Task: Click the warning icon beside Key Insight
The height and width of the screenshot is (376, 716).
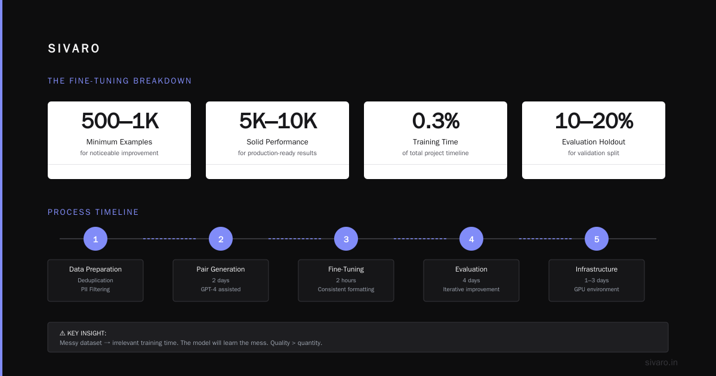Action: tap(63, 333)
